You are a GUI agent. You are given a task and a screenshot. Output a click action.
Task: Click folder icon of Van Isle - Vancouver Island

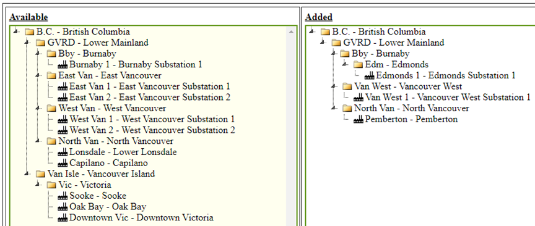tap(41, 174)
